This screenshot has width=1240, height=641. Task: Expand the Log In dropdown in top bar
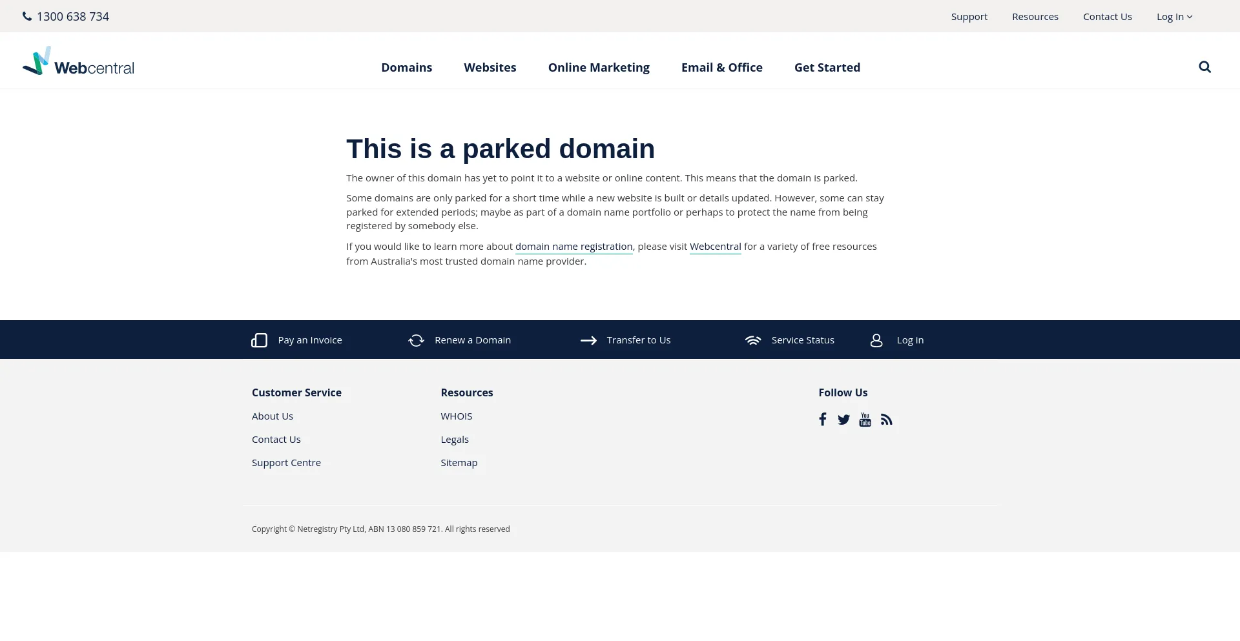click(x=1174, y=17)
